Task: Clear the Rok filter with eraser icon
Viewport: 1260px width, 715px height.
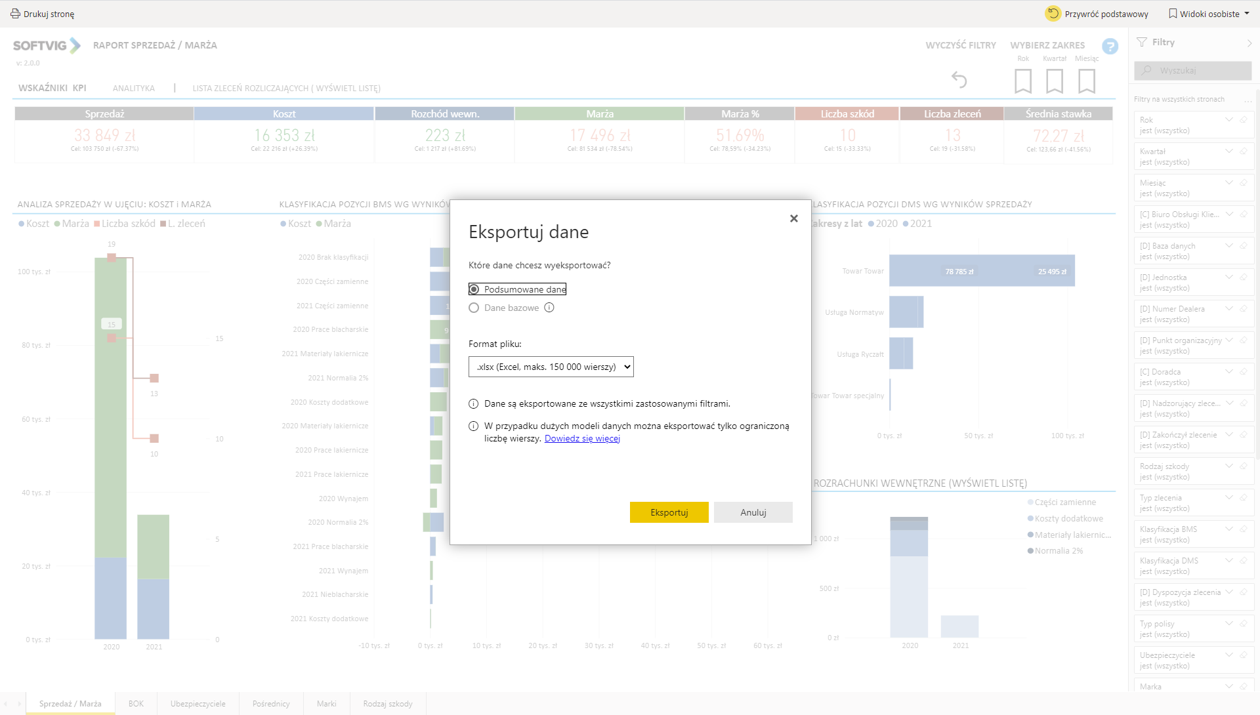Action: coord(1243,119)
